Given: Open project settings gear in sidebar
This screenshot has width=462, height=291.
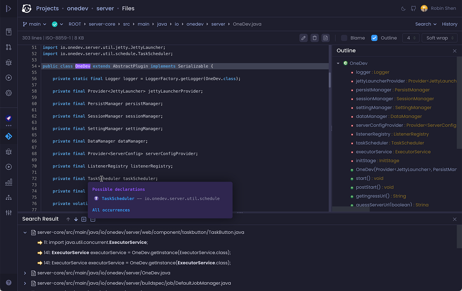Looking at the screenshot, I should point(8,93).
